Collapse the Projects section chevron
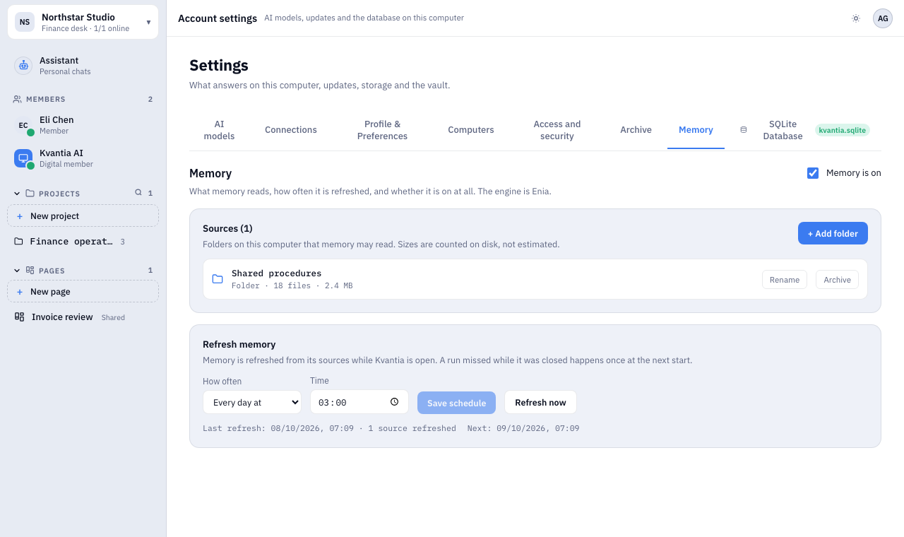Screen dimensions: 904x537 pyautogui.click(x=17, y=193)
